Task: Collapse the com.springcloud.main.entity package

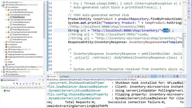Action: pos(6,20)
